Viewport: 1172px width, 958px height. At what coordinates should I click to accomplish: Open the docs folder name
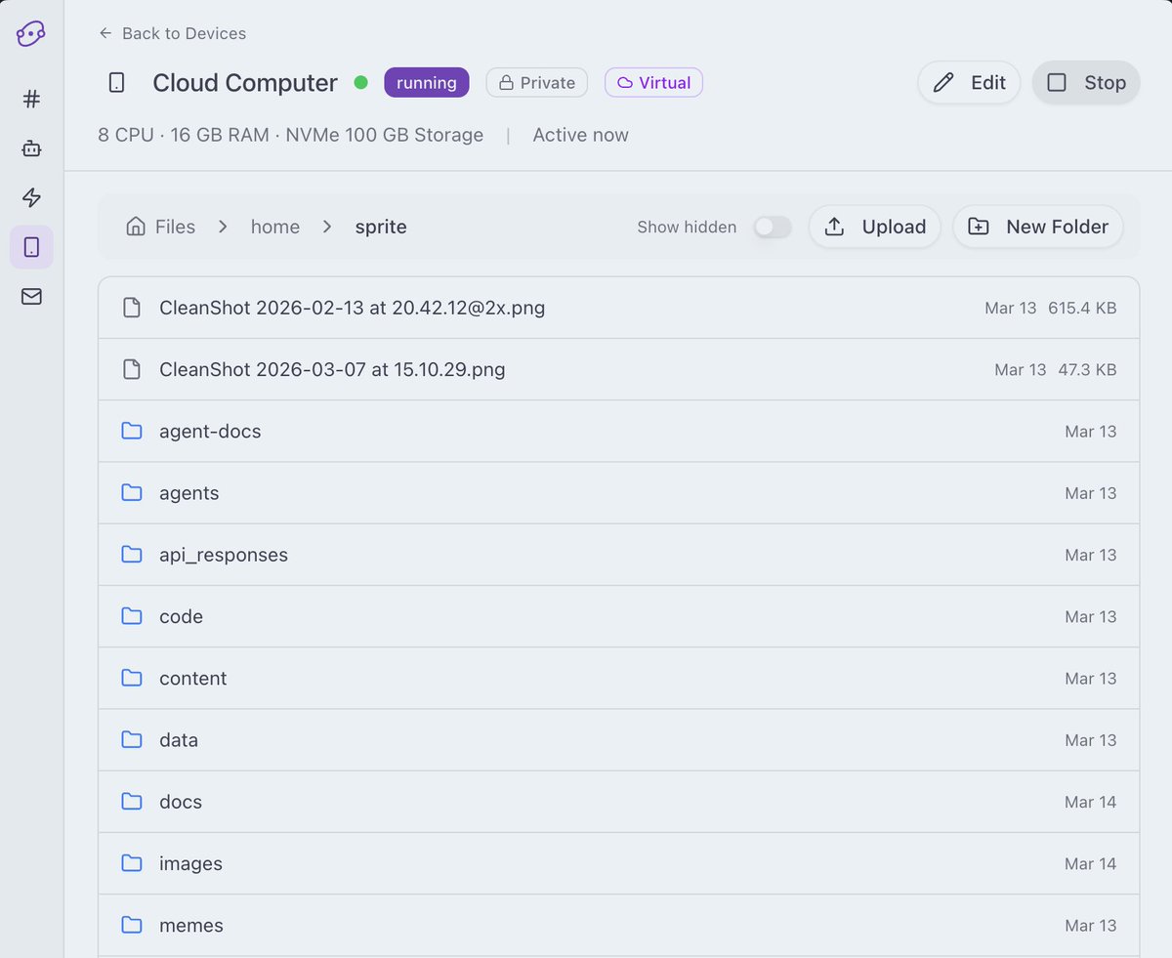[181, 802]
